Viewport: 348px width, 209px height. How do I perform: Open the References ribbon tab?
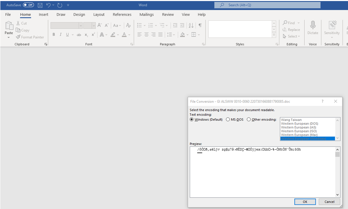tap(122, 15)
